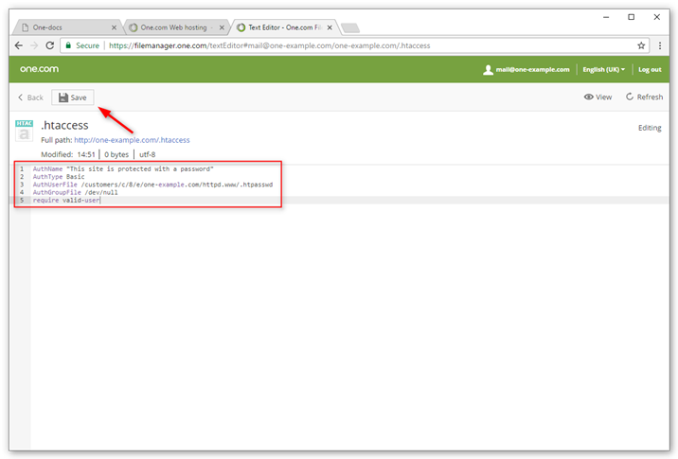Close the One.com Web hosting tab
The height and width of the screenshot is (459, 678).
click(x=222, y=27)
